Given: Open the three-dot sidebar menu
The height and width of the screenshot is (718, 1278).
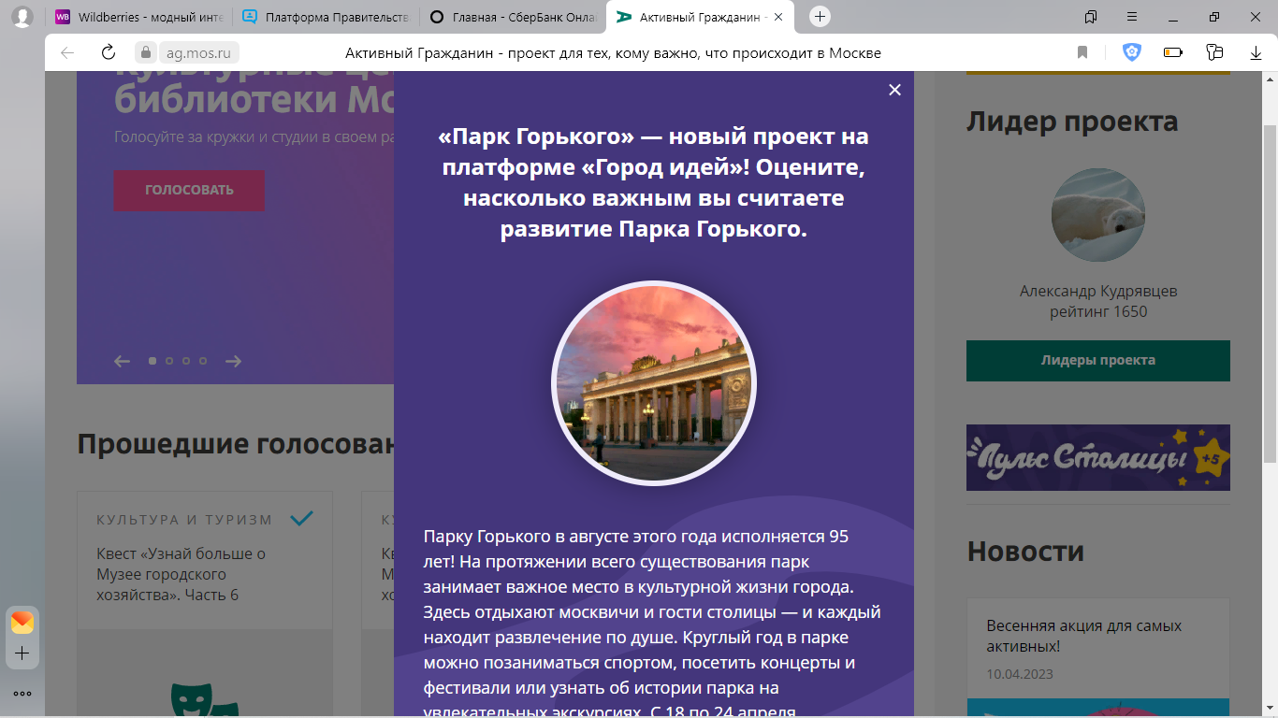Looking at the screenshot, I should pos(22,694).
